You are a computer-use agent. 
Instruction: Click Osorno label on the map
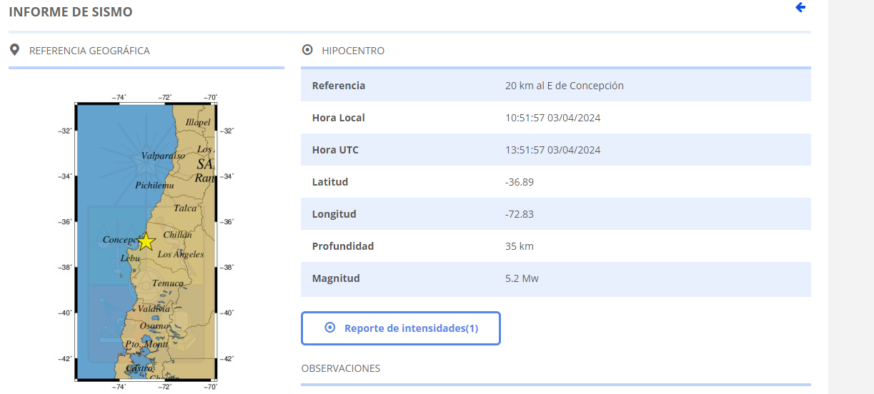coord(154,325)
